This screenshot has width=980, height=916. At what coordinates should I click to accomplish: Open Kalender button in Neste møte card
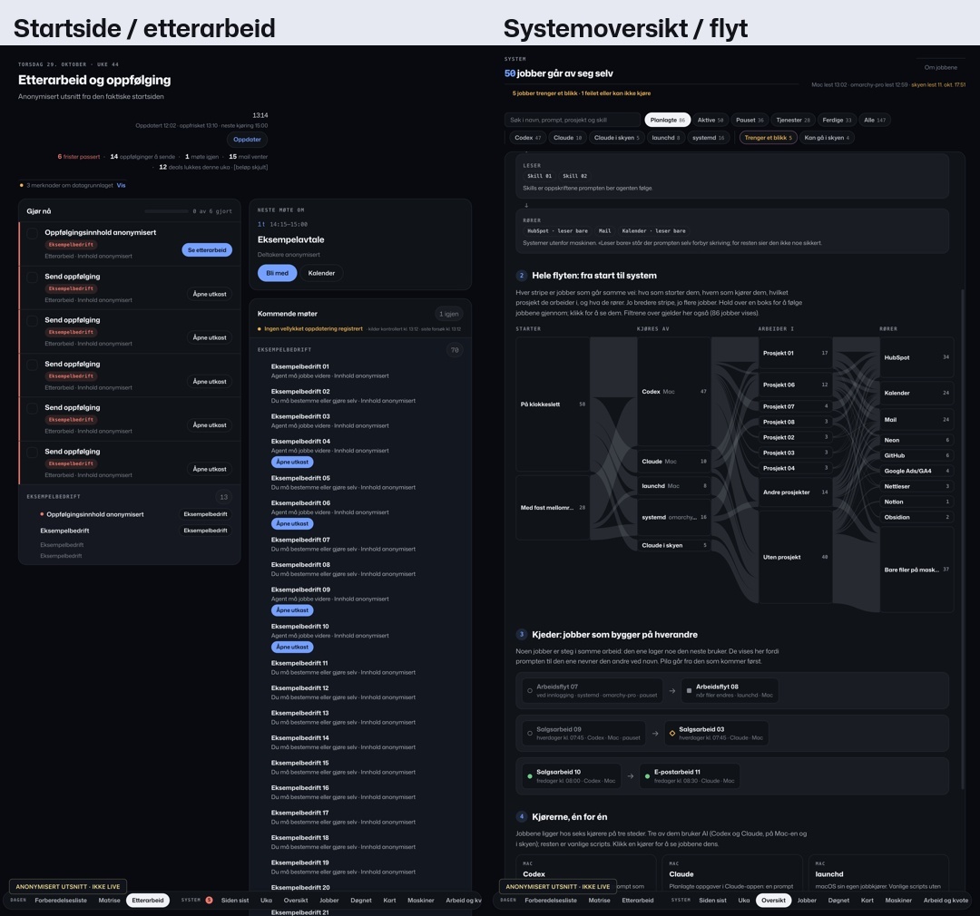click(321, 273)
